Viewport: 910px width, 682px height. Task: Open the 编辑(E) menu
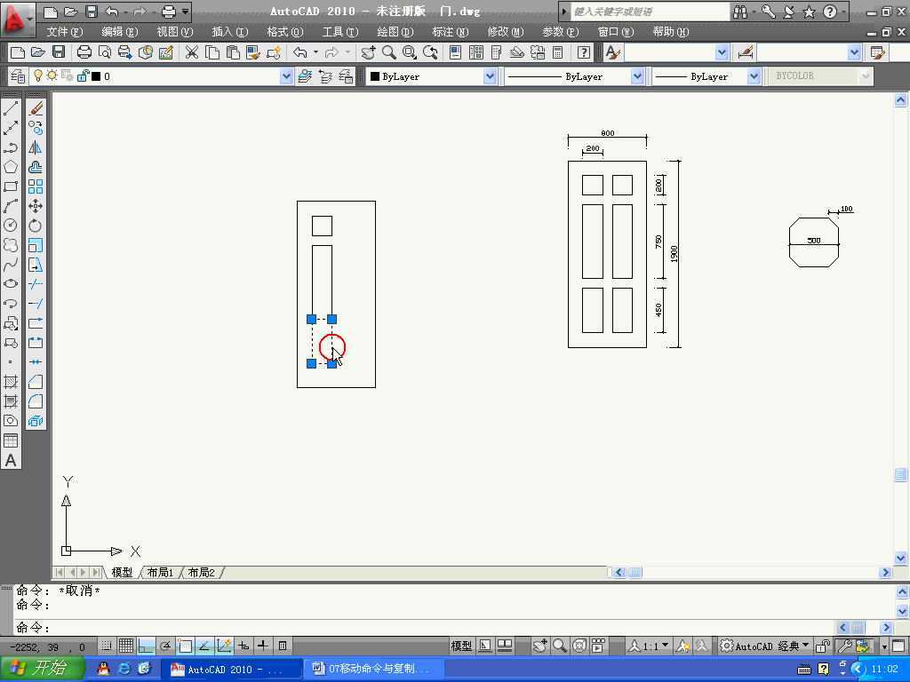click(120, 32)
